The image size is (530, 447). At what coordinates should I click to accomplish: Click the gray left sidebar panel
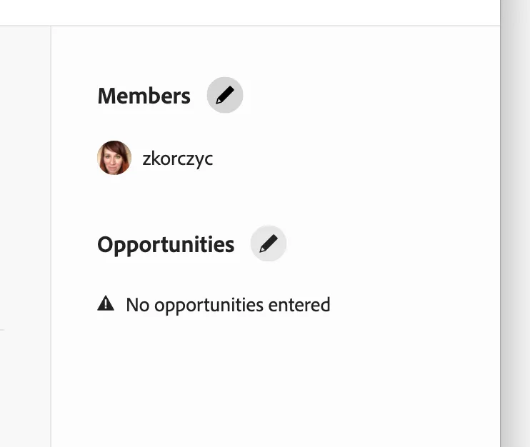(x=25, y=236)
